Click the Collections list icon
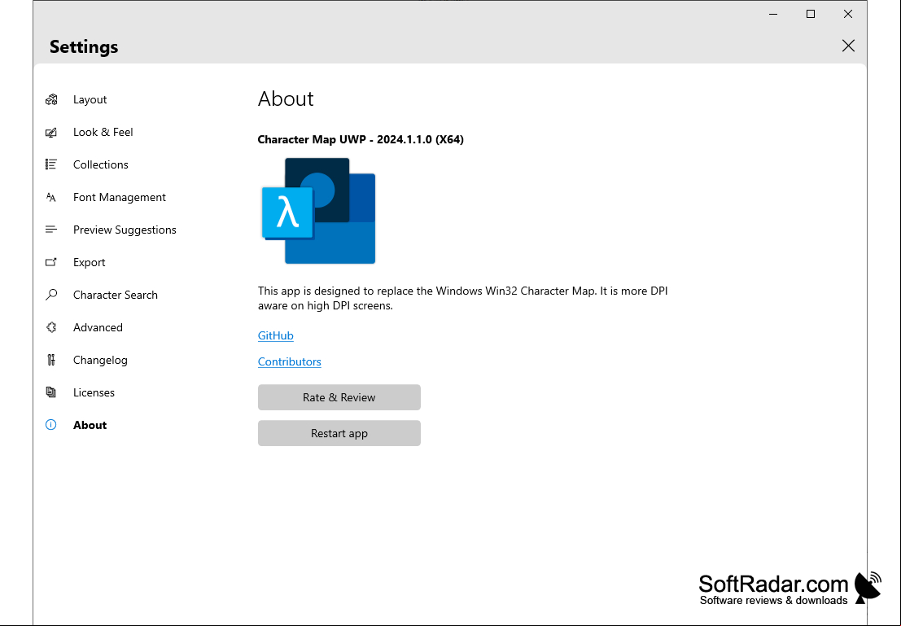 [x=51, y=164]
